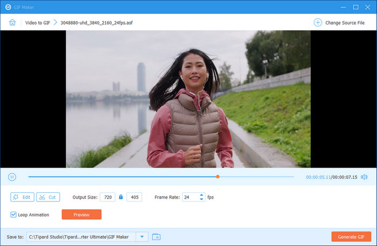The width and height of the screenshot is (377, 246).
Task: Click the output height field 405
Action: click(x=135, y=197)
